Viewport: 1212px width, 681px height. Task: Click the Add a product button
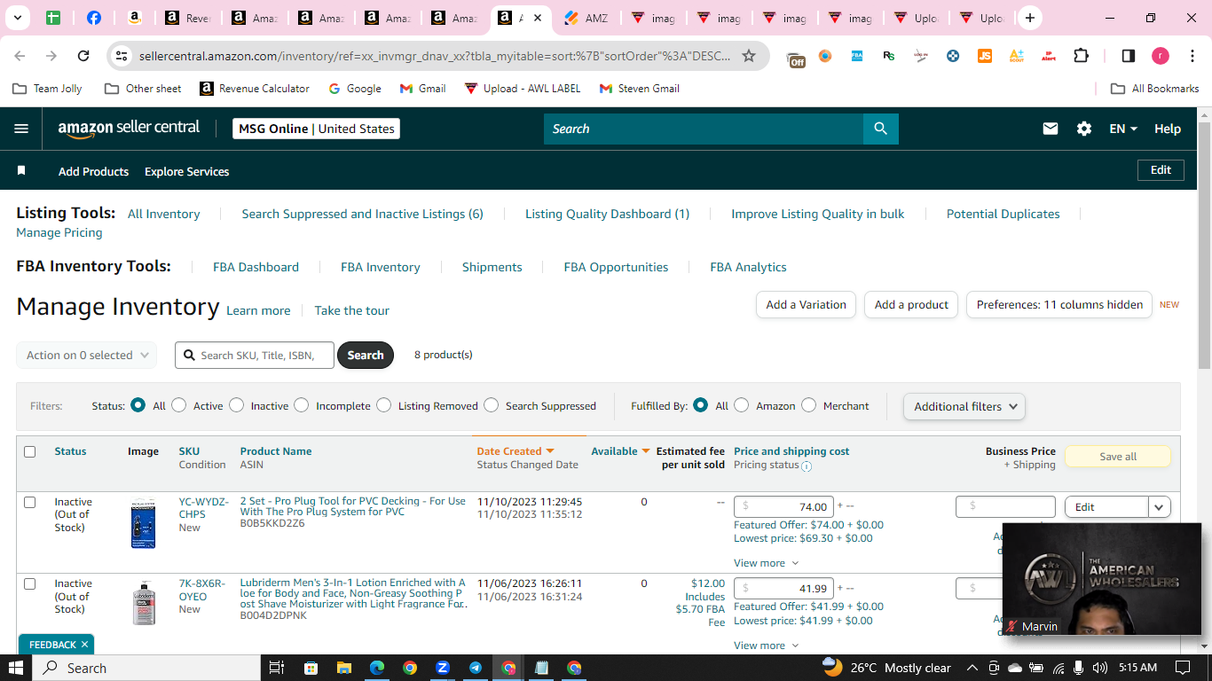(x=911, y=304)
